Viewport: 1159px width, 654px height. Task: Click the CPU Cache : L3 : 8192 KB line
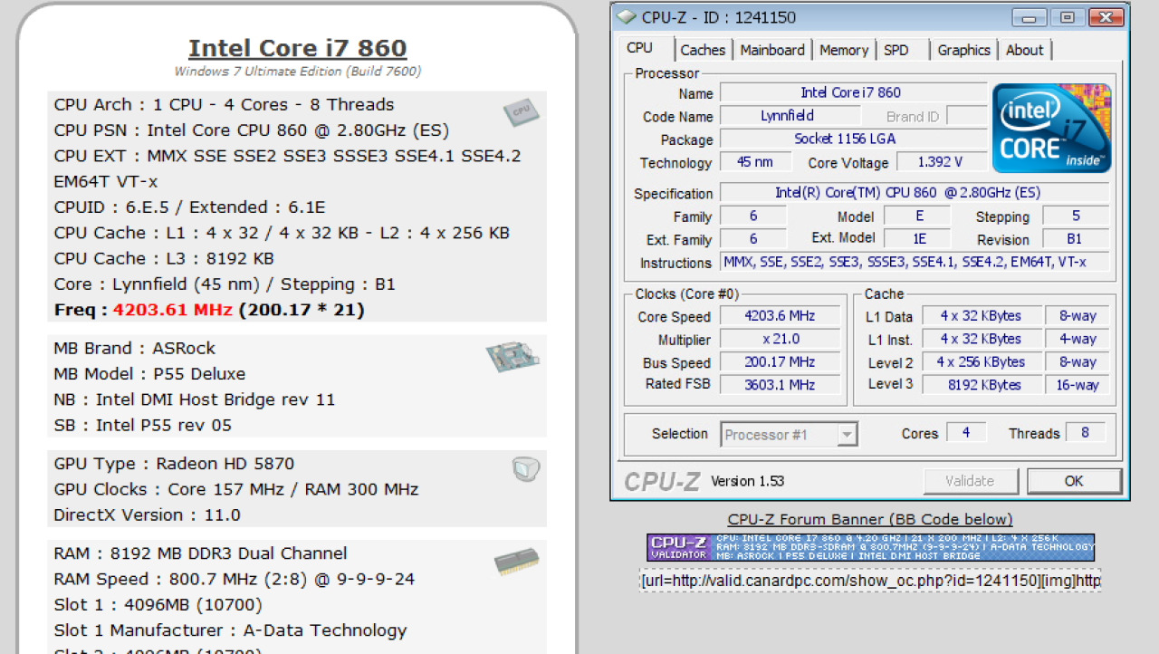(164, 258)
